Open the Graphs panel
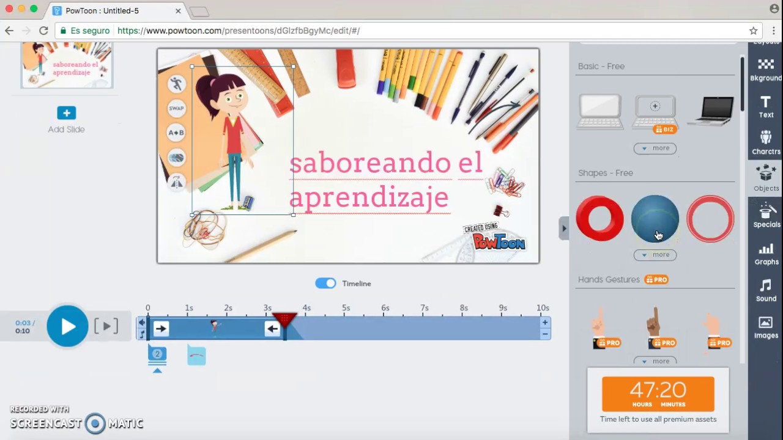Viewport: 783px width, 440px height. (x=766, y=254)
